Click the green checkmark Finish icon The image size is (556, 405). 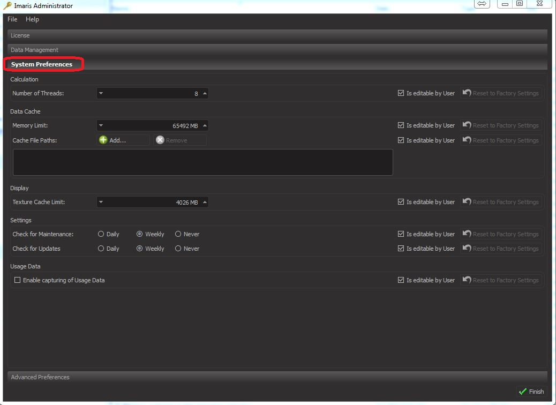click(x=523, y=392)
